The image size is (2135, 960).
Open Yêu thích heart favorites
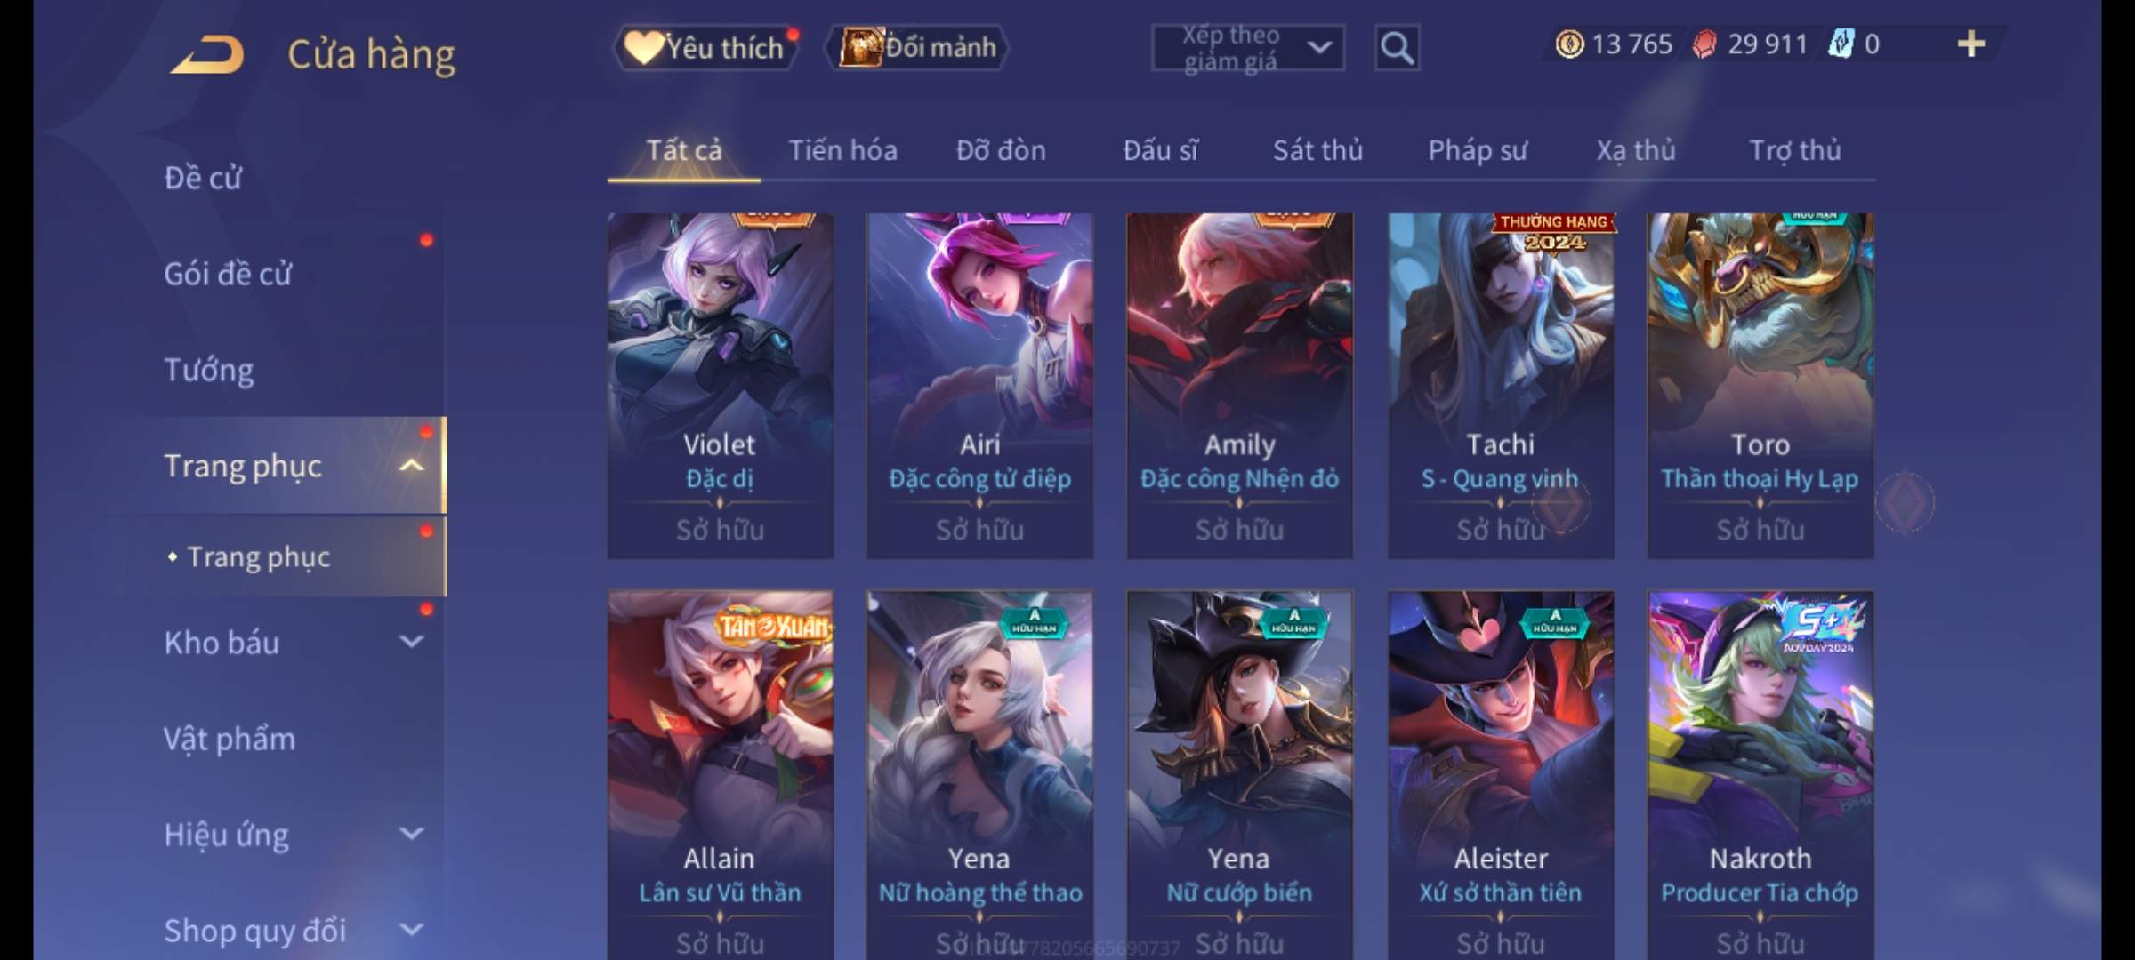(x=705, y=47)
